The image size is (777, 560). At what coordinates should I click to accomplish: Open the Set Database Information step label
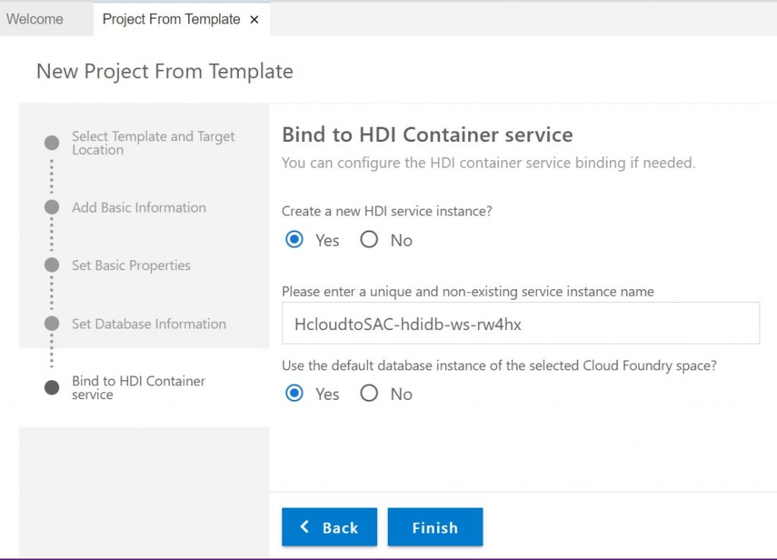click(149, 323)
